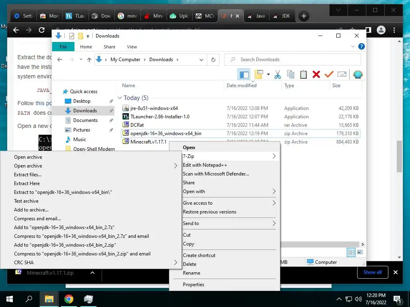Screen dimensions: 410x307
Task: Open Customize Quick Access Toolbar dropdown
Action: [x=88, y=36]
